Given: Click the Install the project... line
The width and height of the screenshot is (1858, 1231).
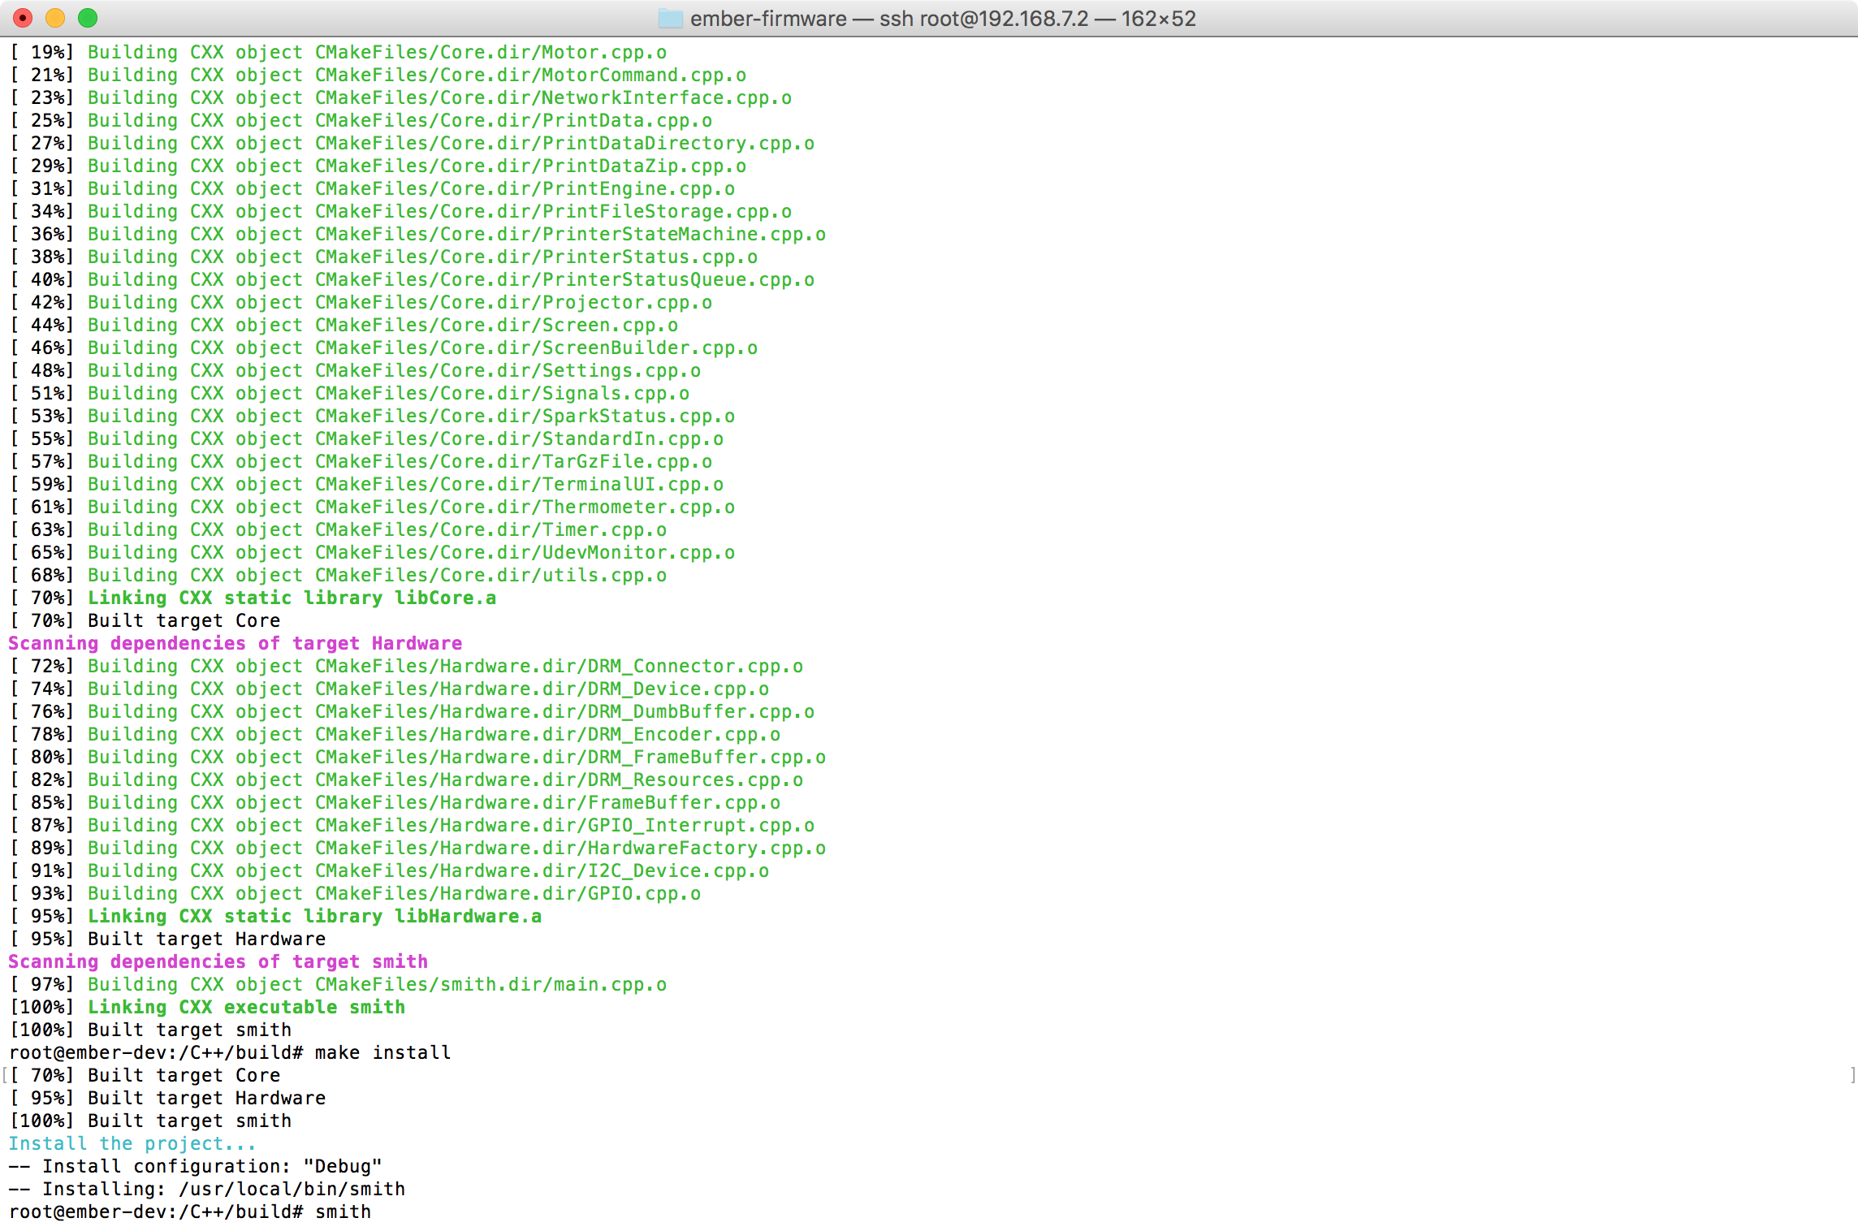Looking at the screenshot, I should 132,1143.
